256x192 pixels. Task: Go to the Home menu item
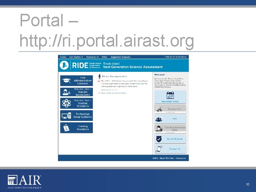pos(63,57)
